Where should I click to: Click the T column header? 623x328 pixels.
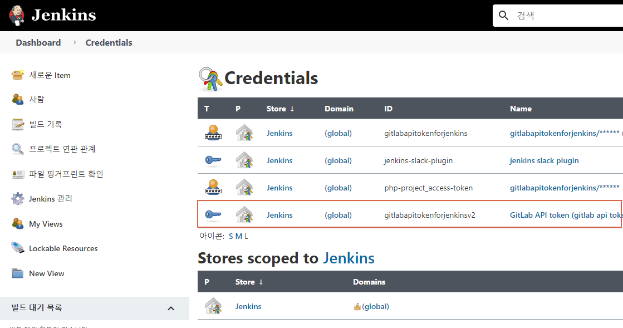pos(207,109)
